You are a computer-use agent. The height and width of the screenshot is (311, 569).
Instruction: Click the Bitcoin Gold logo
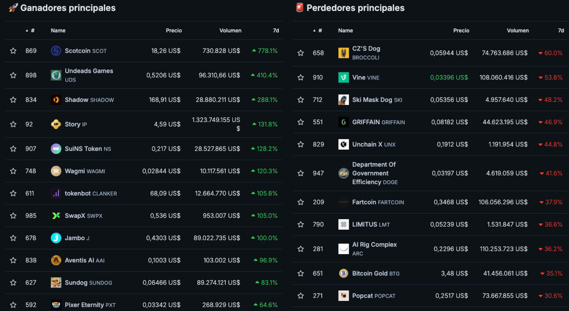tap(344, 273)
